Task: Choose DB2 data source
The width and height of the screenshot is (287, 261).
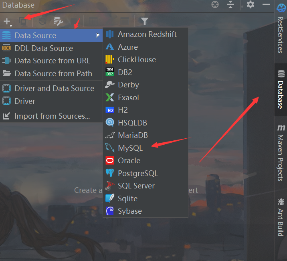Action: click(146, 72)
